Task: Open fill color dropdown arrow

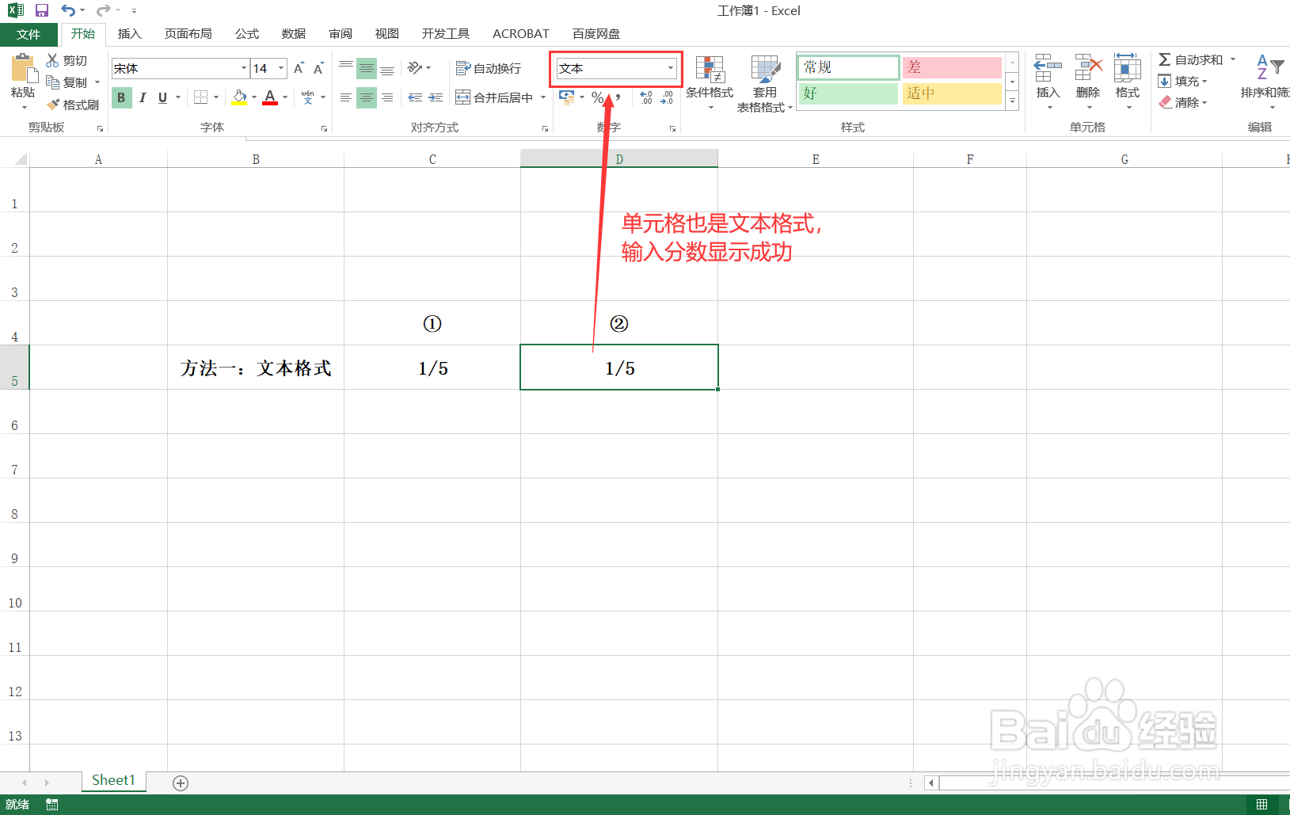Action: point(254,97)
